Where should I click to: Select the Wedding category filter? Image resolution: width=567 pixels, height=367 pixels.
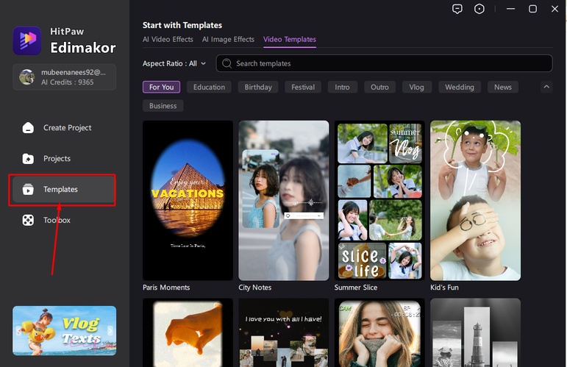click(x=460, y=87)
